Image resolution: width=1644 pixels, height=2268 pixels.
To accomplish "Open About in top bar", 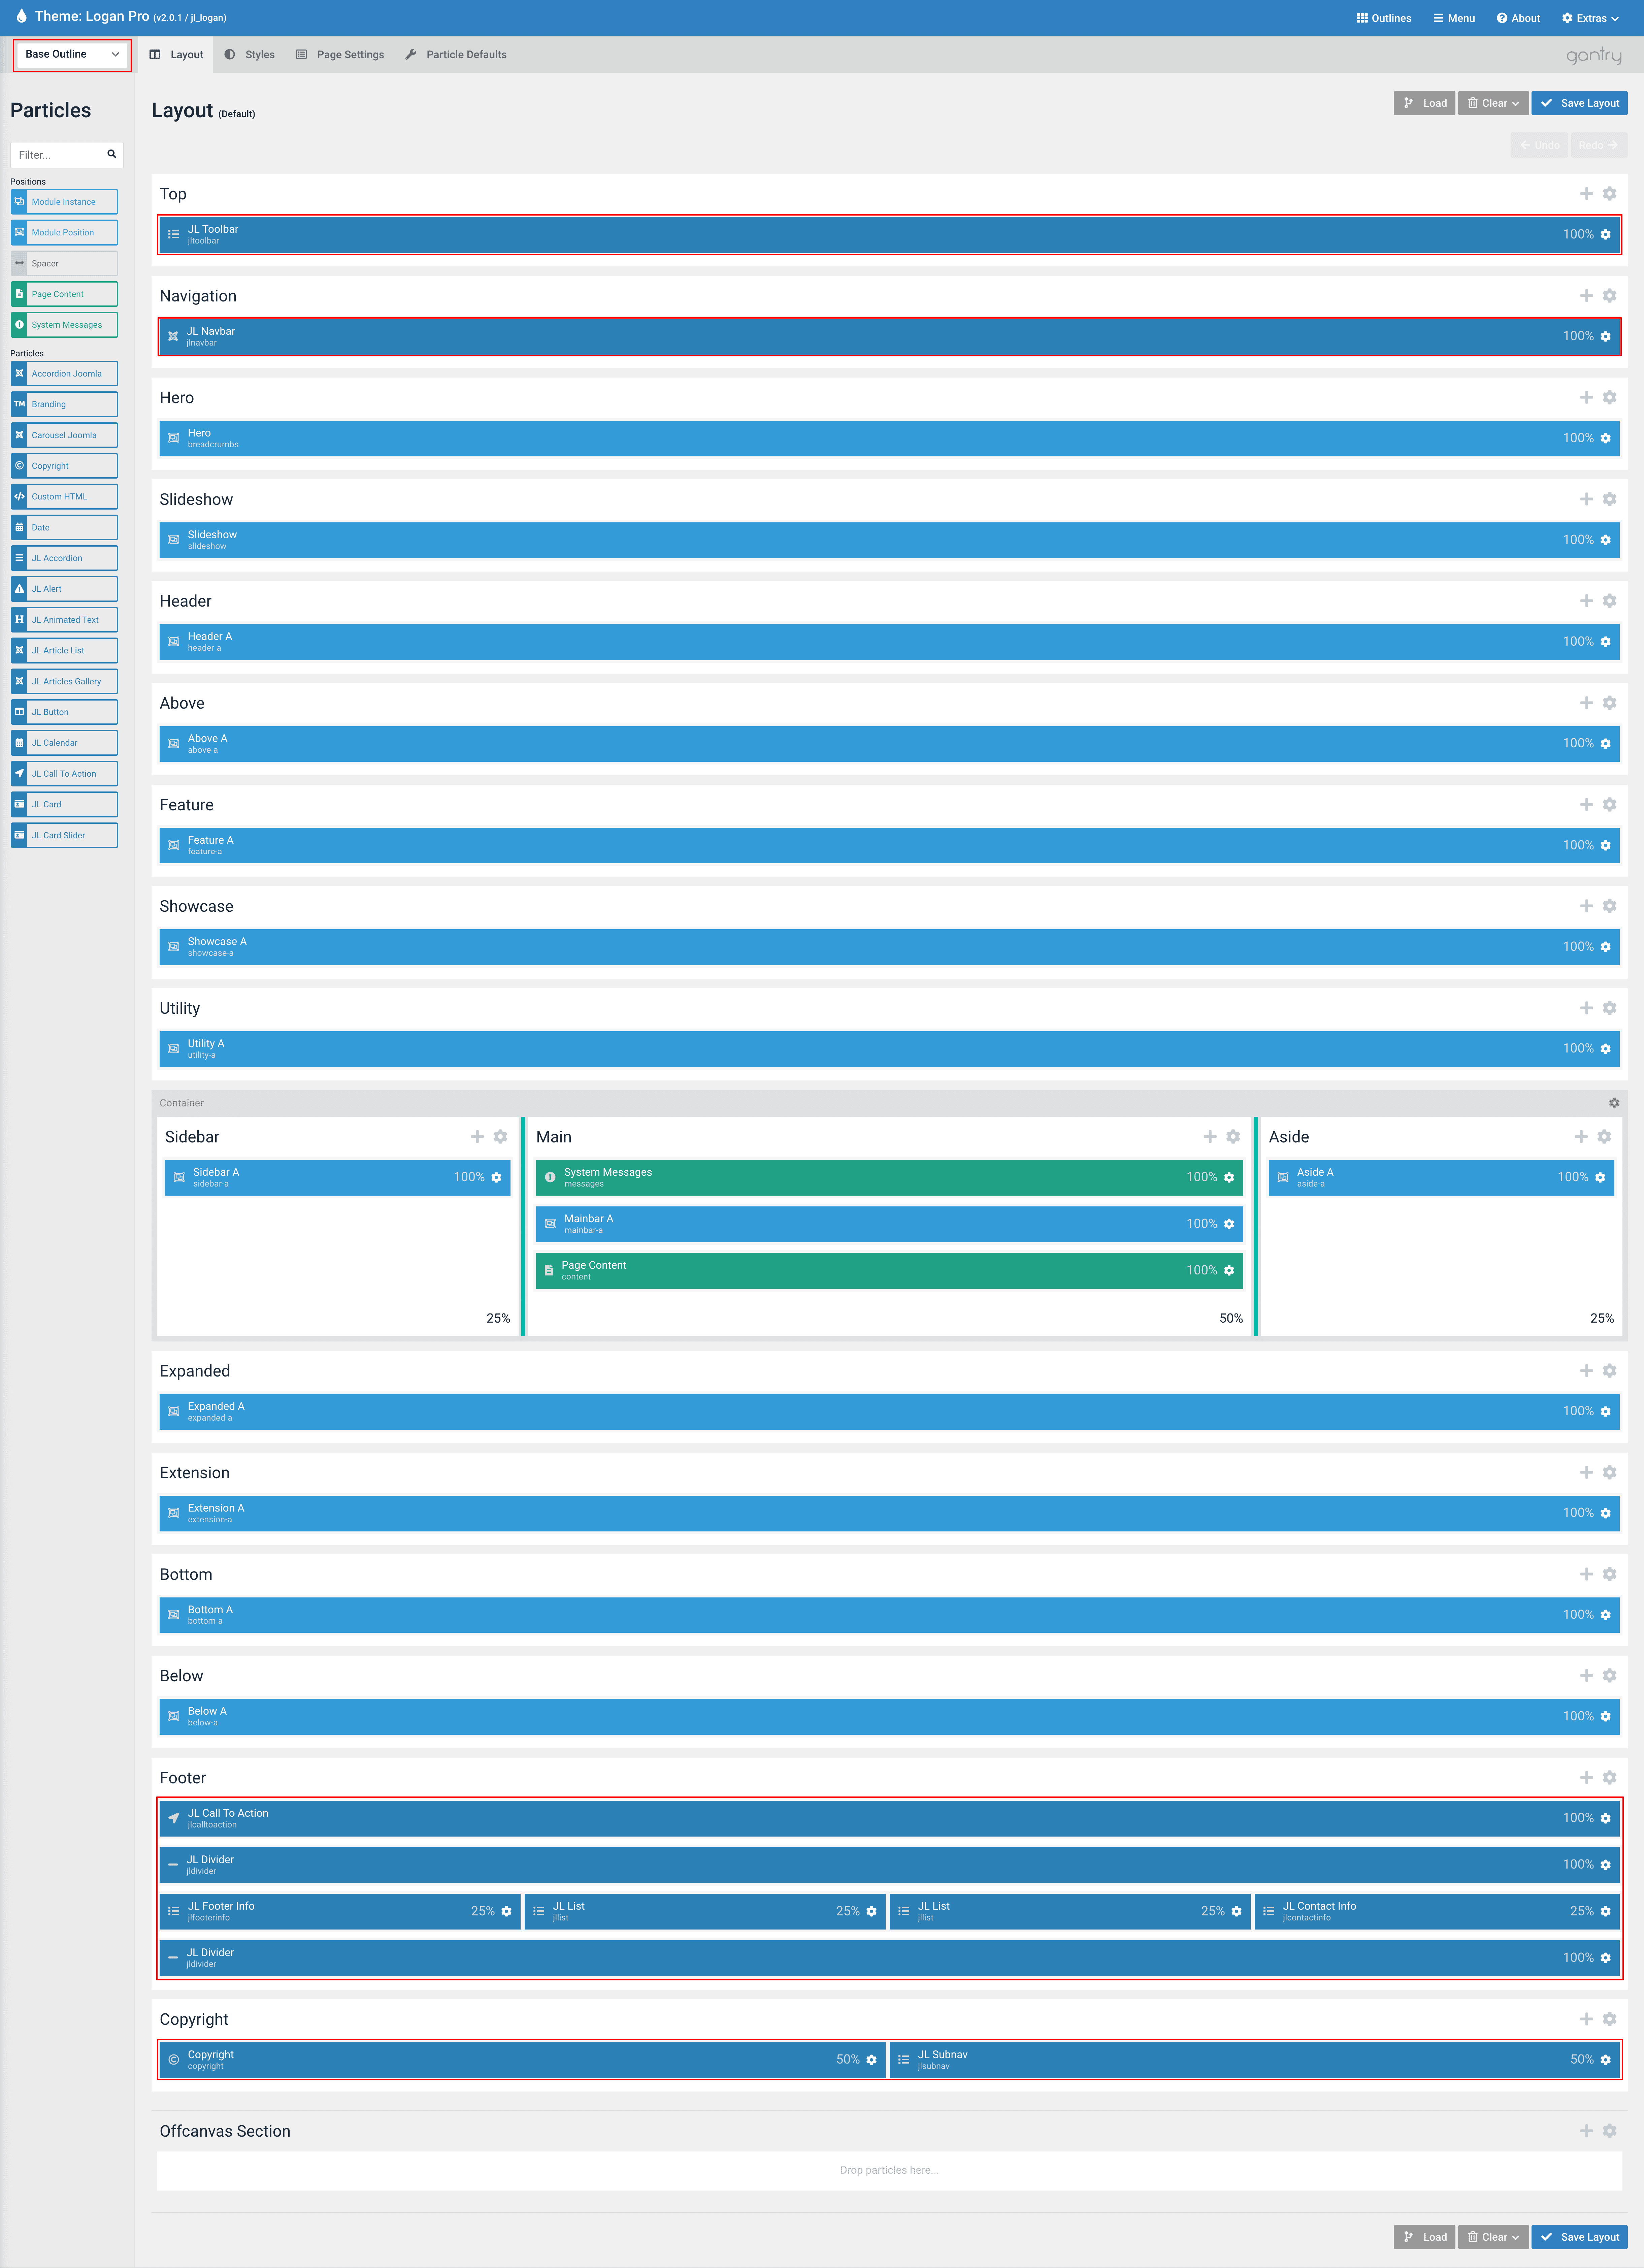I will pos(1518,18).
